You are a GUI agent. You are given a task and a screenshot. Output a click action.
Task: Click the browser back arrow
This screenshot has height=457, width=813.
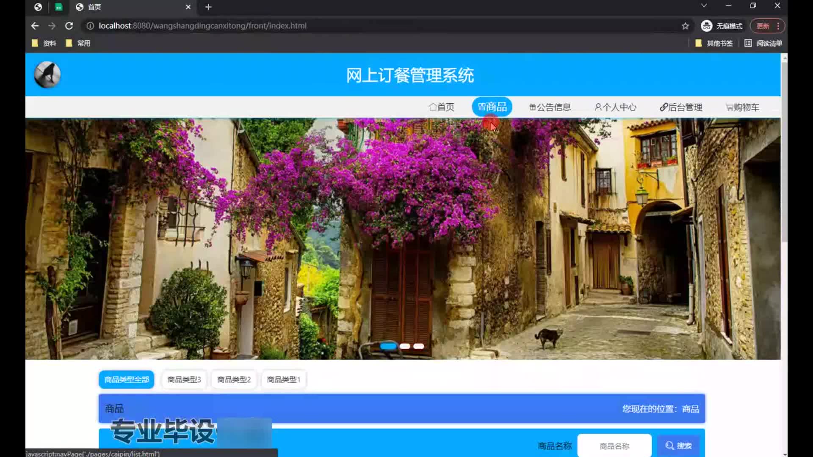[35, 26]
